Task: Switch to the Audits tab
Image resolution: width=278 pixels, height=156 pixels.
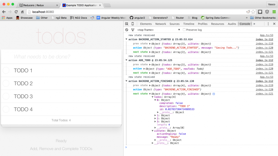Action: (x=232, y=24)
